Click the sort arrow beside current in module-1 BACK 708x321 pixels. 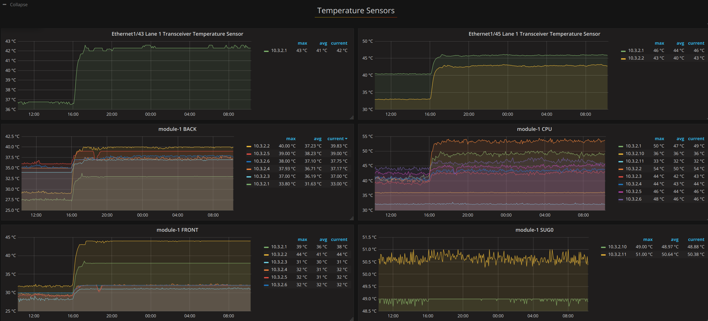pyautogui.click(x=346, y=139)
